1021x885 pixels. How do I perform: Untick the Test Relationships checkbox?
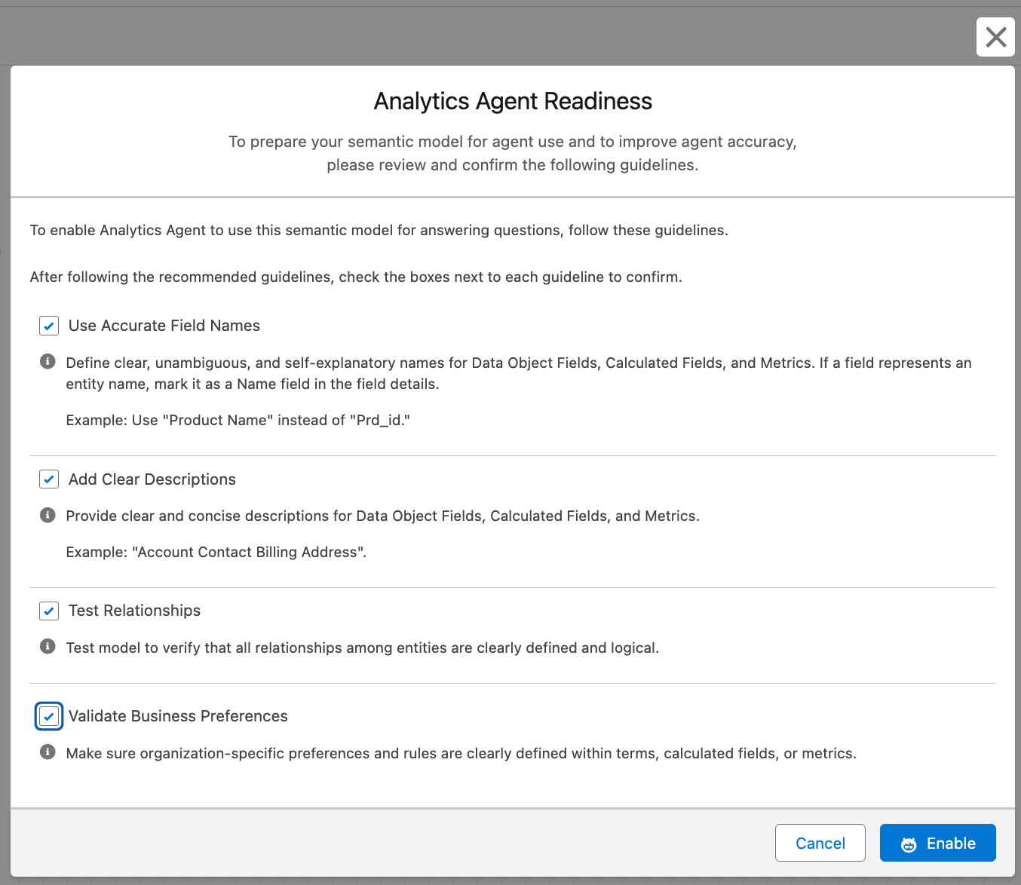[x=49, y=611]
